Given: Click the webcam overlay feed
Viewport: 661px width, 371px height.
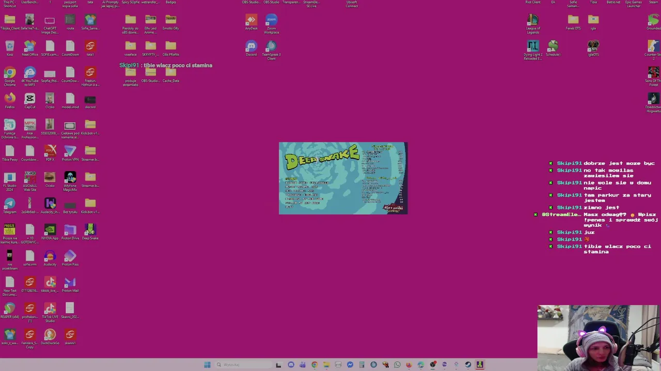Looking at the screenshot, I should pos(599,338).
